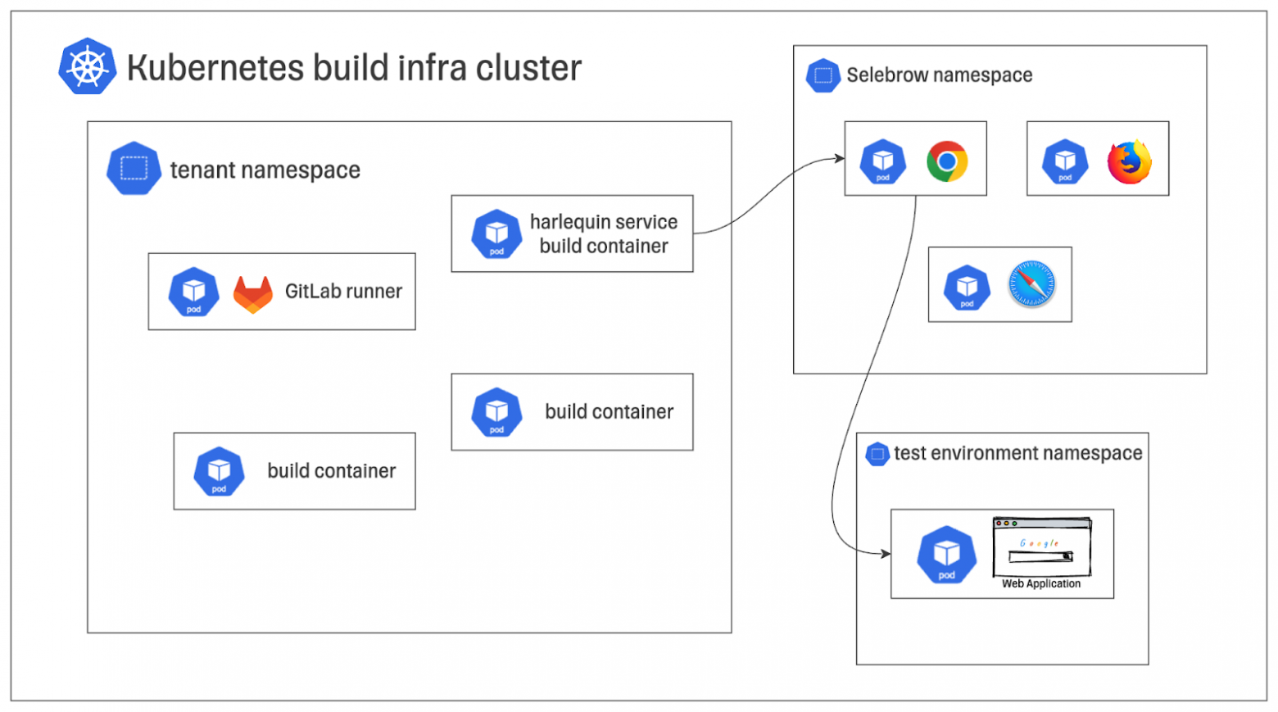
Task: Click the GitLab runner text label
Action: click(x=343, y=292)
